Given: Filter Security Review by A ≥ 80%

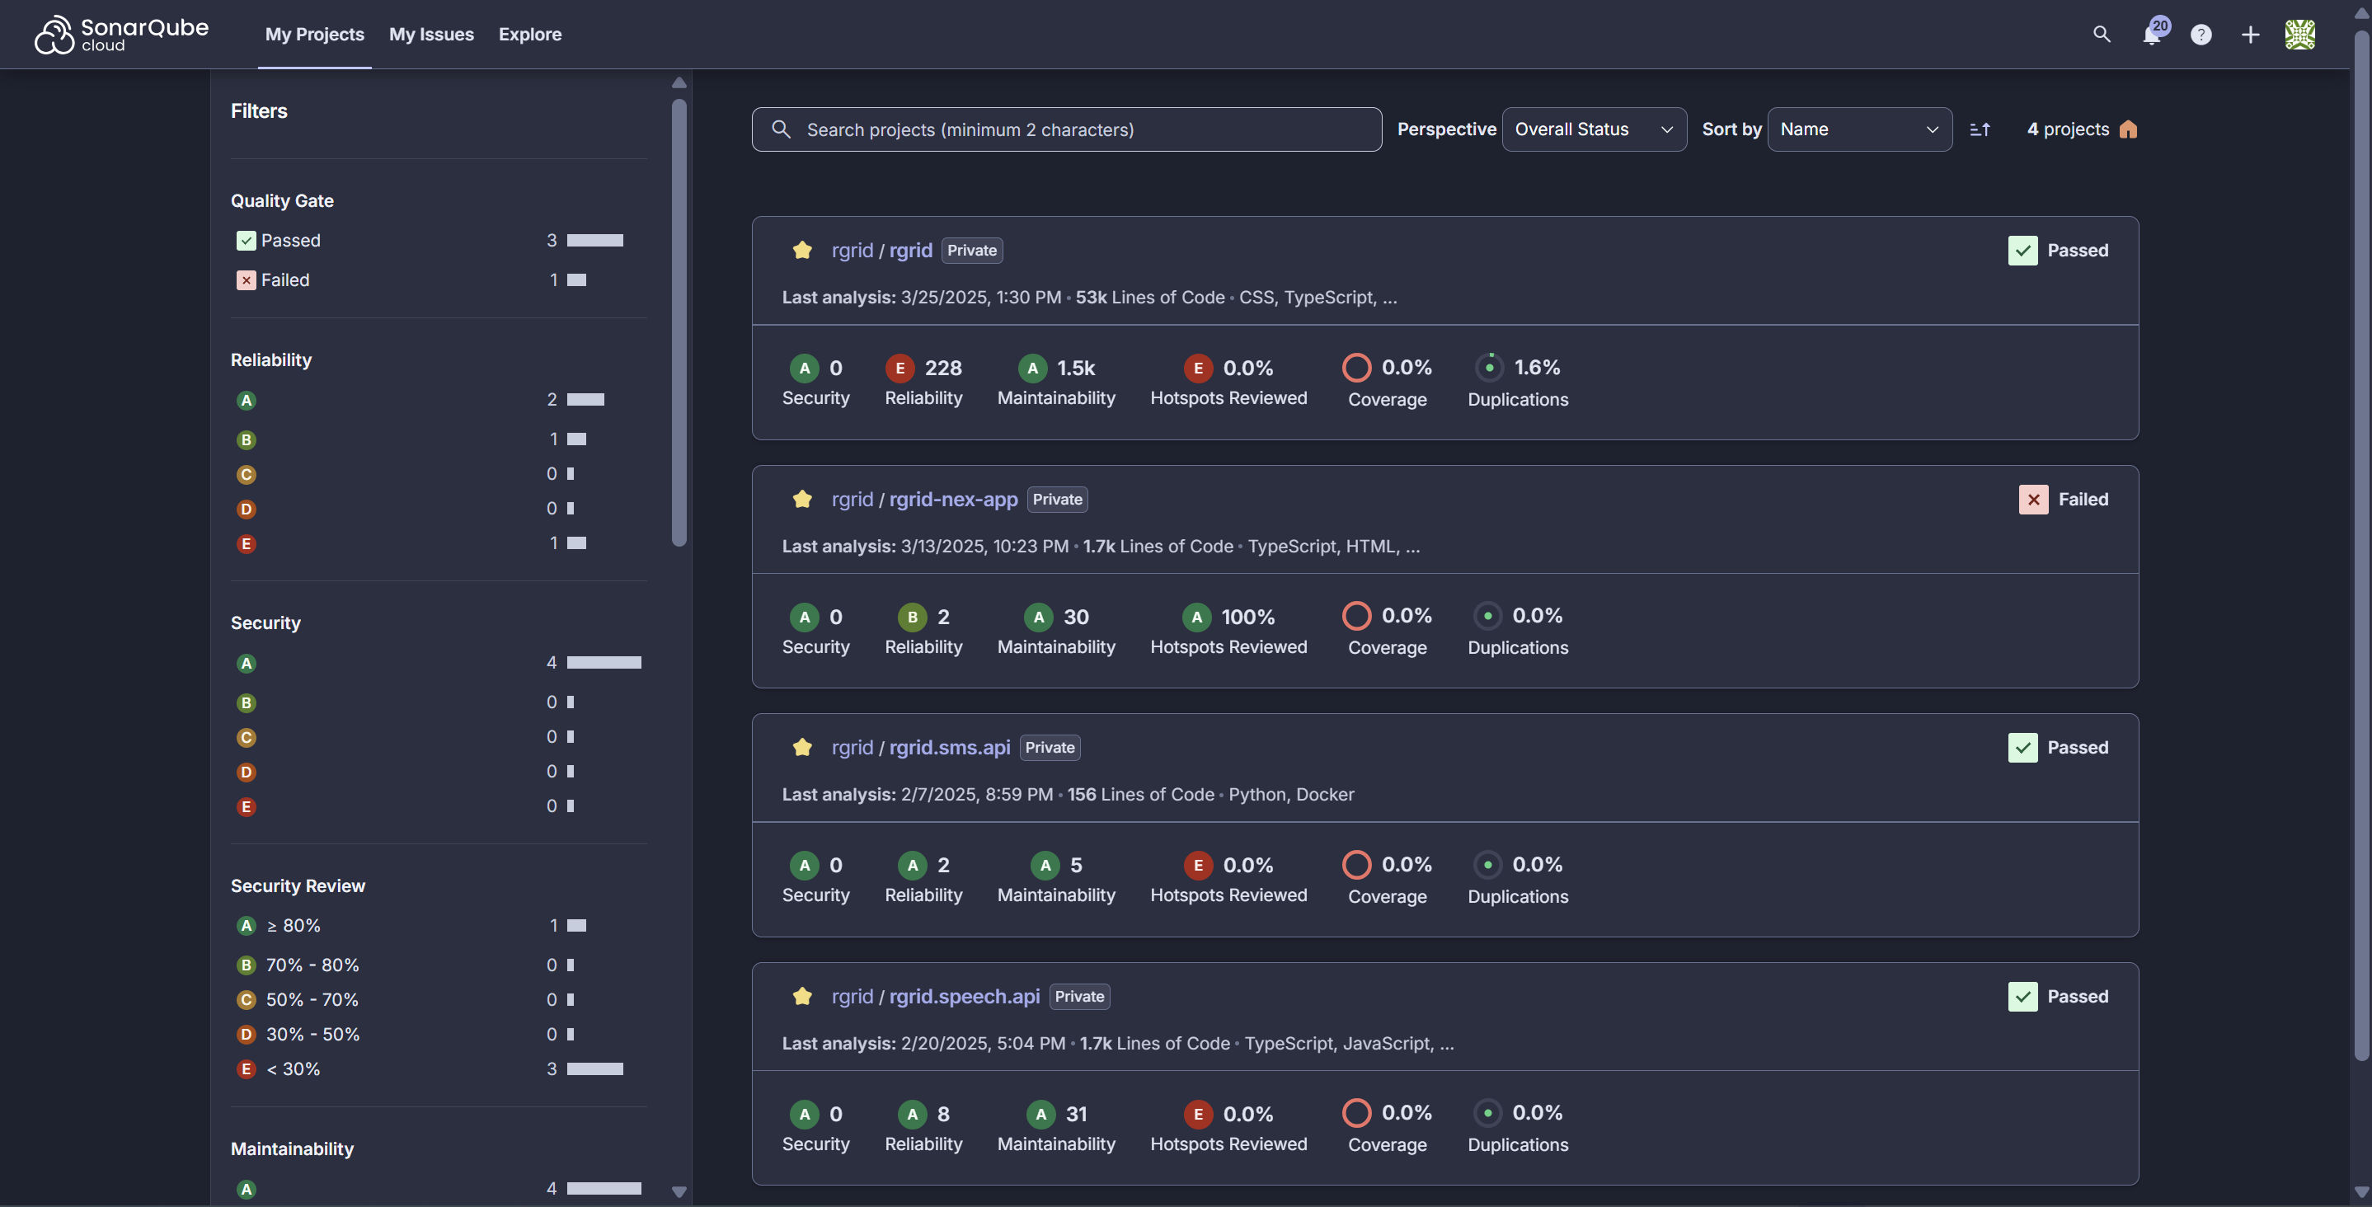Looking at the screenshot, I should [439, 926].
